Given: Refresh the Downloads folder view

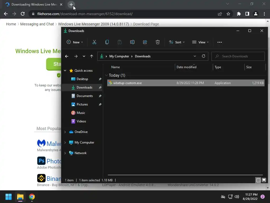Looking at the screenshot, I should coord(204,56).
